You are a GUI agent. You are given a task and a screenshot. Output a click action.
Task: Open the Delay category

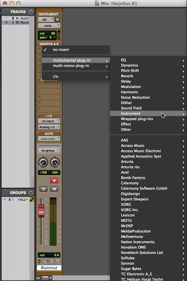[148, 81]
